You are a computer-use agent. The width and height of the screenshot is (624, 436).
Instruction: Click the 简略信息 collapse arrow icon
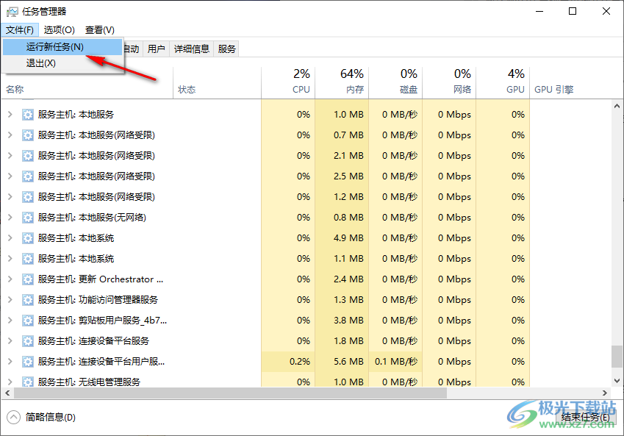[13, 418]
